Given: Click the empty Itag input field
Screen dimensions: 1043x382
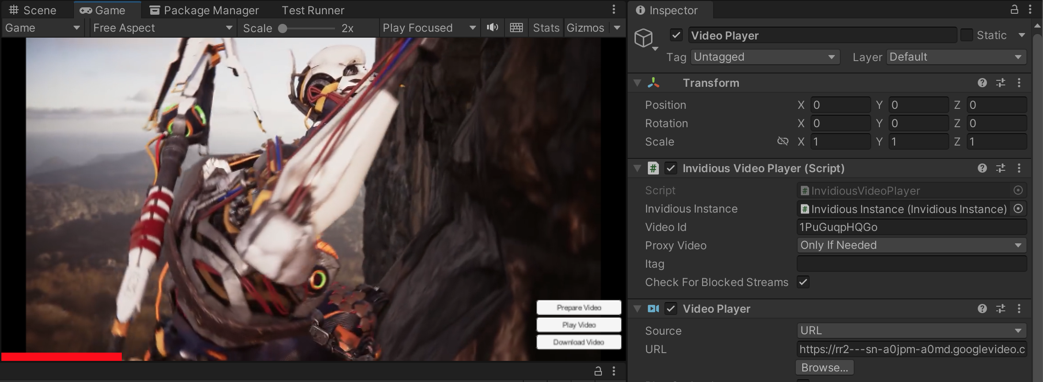Looking at the screenshot, I should point(912,264).
